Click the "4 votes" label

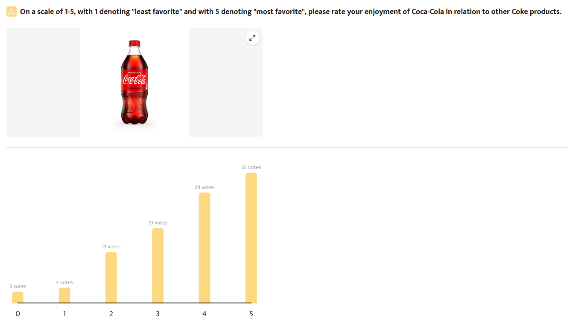pyautogui.click(x=64, y=282)
